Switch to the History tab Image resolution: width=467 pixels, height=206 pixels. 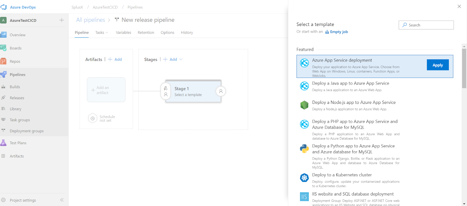tap(187, 32)
